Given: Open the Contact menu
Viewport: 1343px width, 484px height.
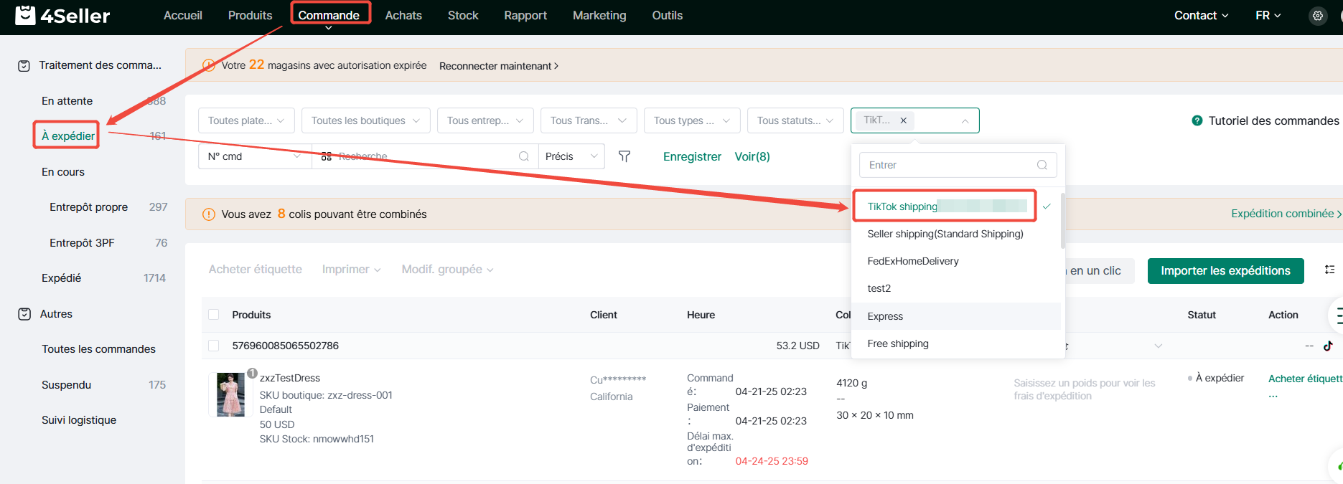Looking at the screenshot, I should [1201, 16].
